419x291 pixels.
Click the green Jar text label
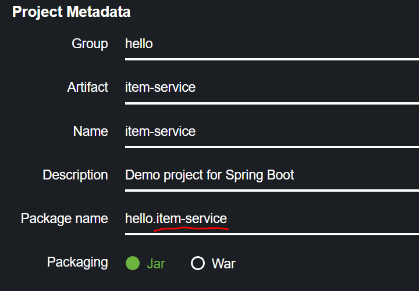pos(155,263)
